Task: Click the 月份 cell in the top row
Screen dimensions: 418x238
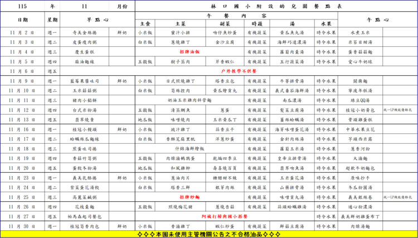Action: 122,6
